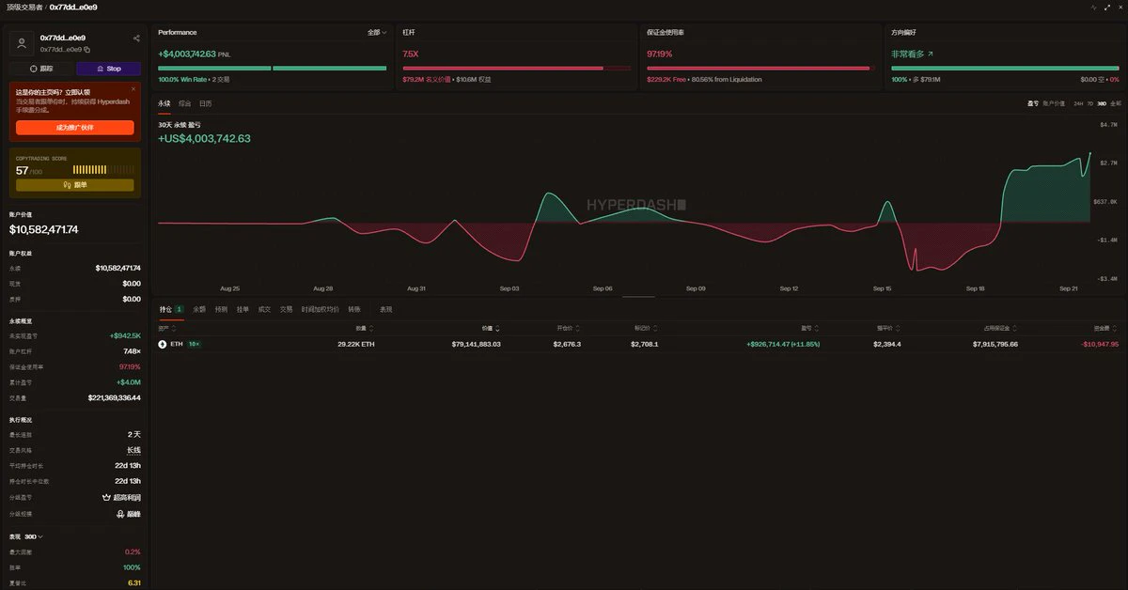Click the orange 成为推广伙伴 button
The image size is (1128, 590).
point(75,127)
